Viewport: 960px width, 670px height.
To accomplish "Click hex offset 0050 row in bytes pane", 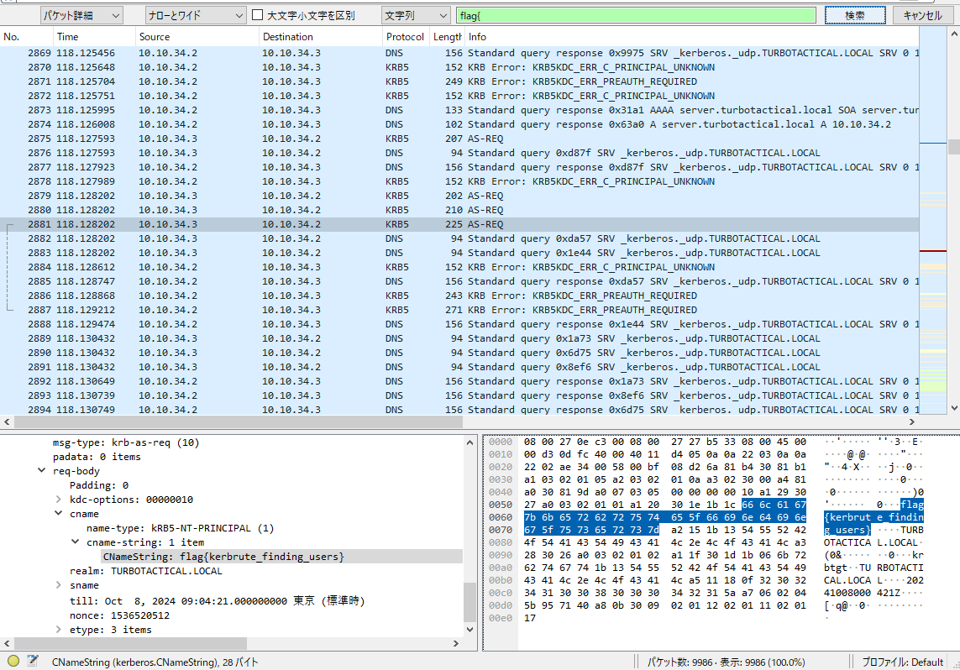I will 501,505.
